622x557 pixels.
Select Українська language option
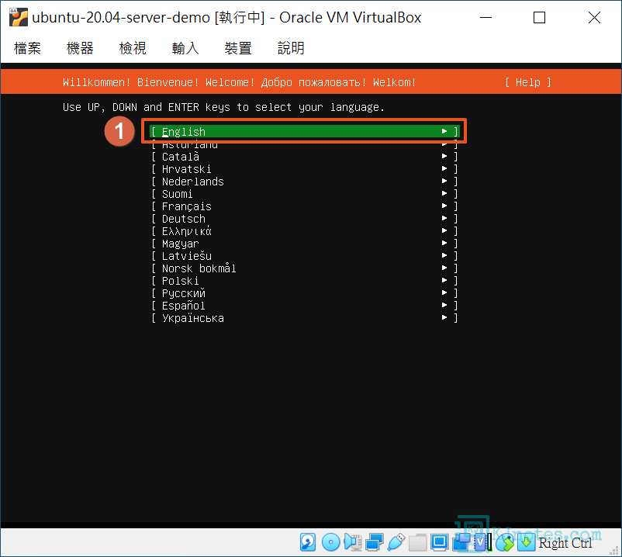[304, 318]
